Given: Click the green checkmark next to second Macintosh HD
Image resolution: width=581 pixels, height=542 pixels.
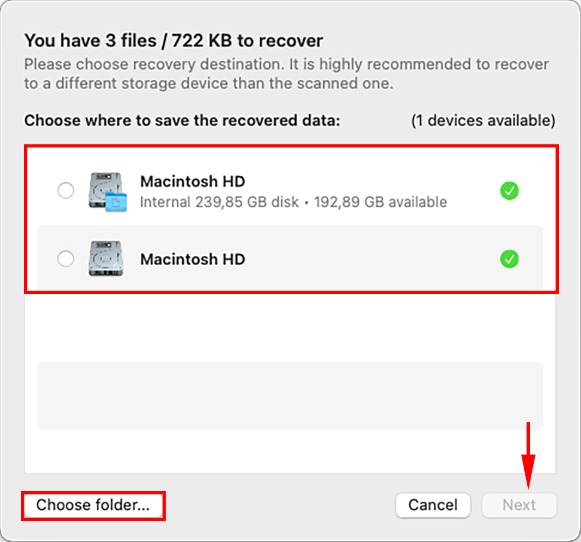Looking at the screenshot, I should pos(509,259).
